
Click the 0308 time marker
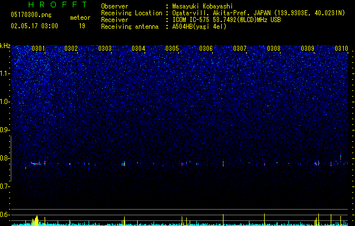click(x=274, y=49)
